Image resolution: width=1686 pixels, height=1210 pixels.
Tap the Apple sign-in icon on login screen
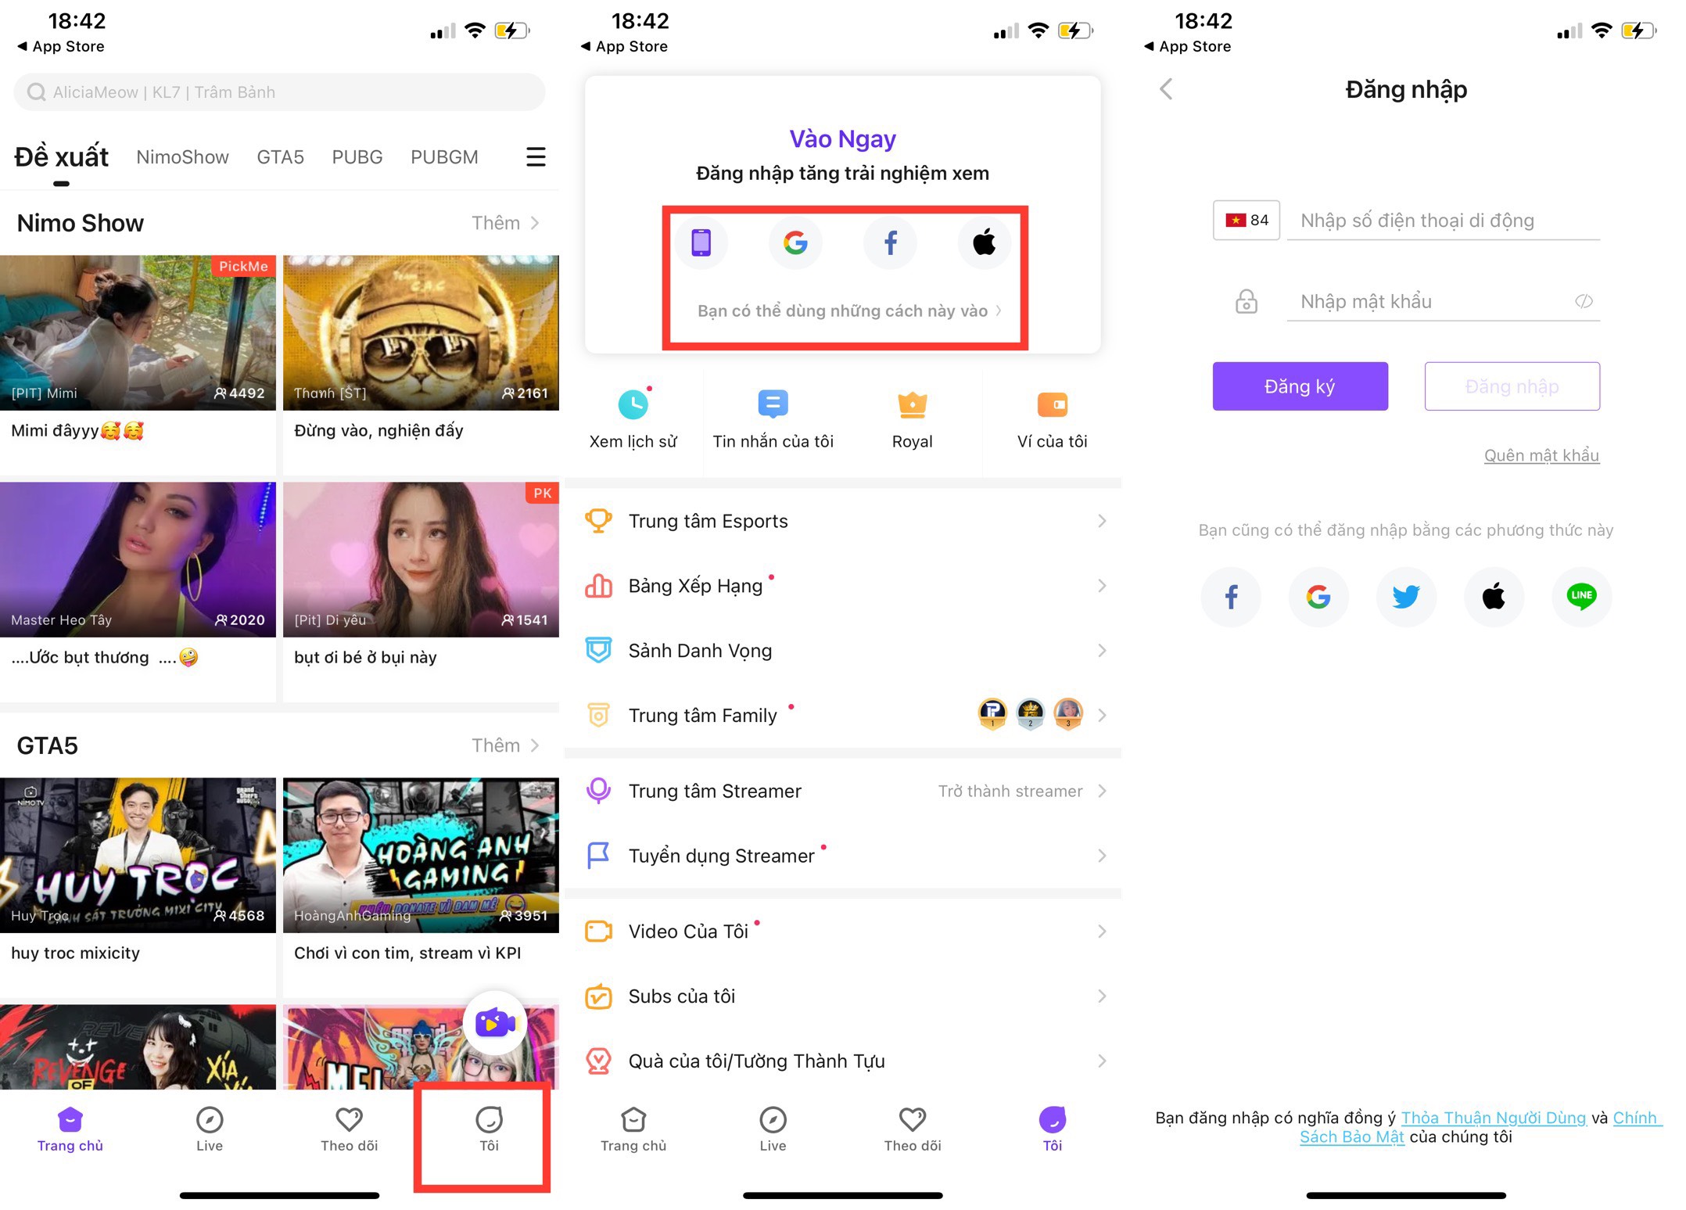[x=1492, y=596]
